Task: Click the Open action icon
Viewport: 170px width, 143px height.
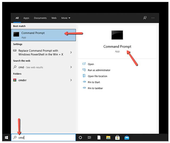Action: click(x=84, y=64)
